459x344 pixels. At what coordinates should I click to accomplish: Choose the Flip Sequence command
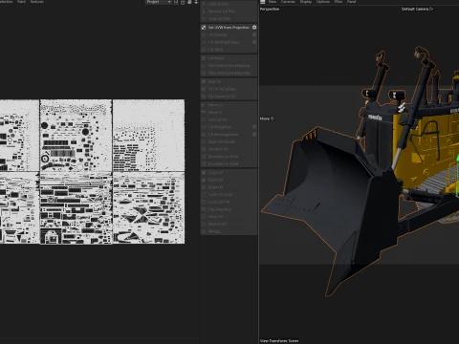229,209
